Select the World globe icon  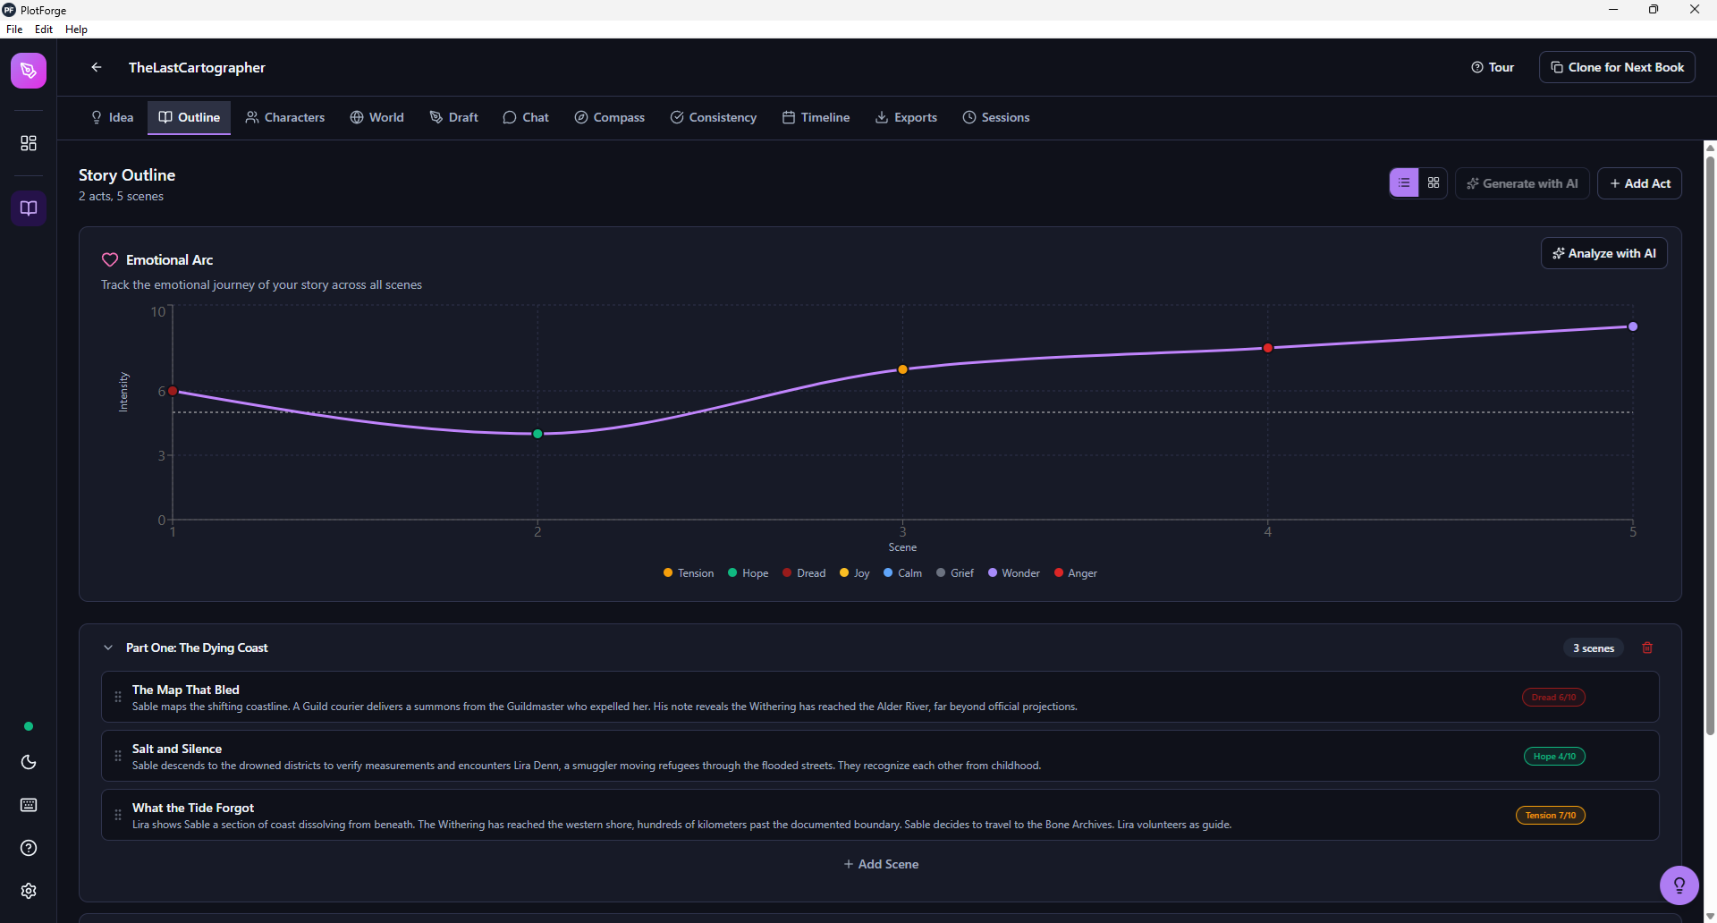(x=355, y=117)
